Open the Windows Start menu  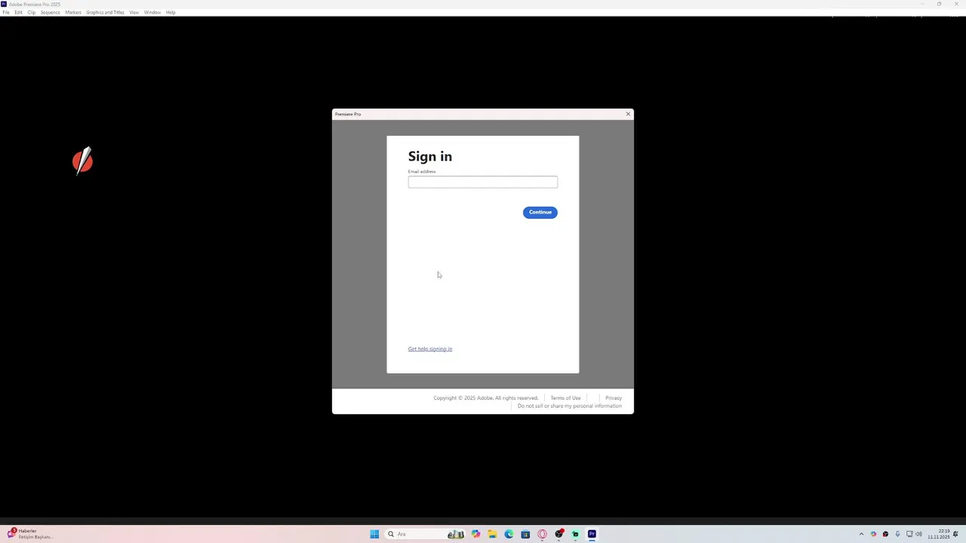[x=374, y=534]
